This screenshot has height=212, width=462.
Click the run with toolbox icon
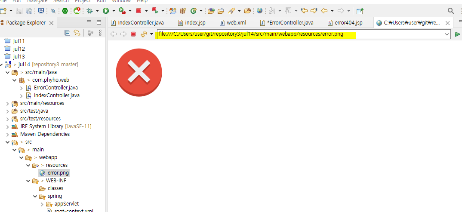(x=122, y=11)
